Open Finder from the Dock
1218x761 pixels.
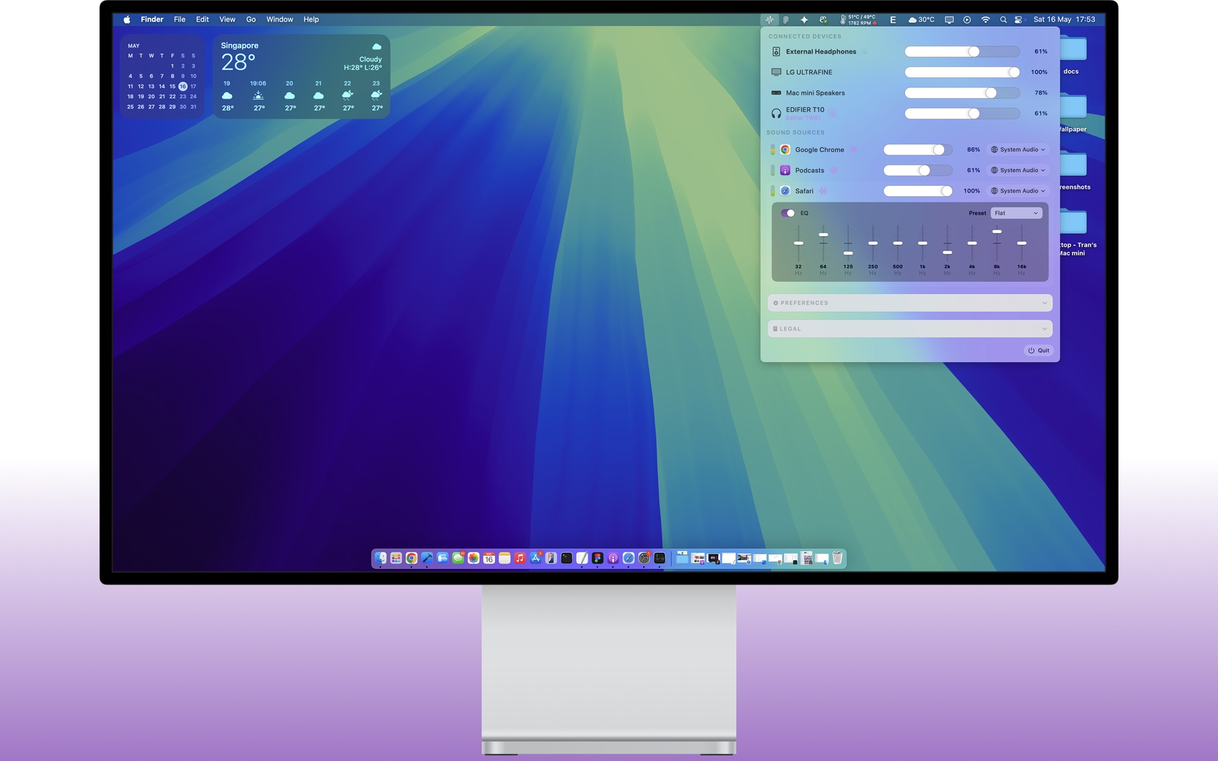(x=381, y=558)
